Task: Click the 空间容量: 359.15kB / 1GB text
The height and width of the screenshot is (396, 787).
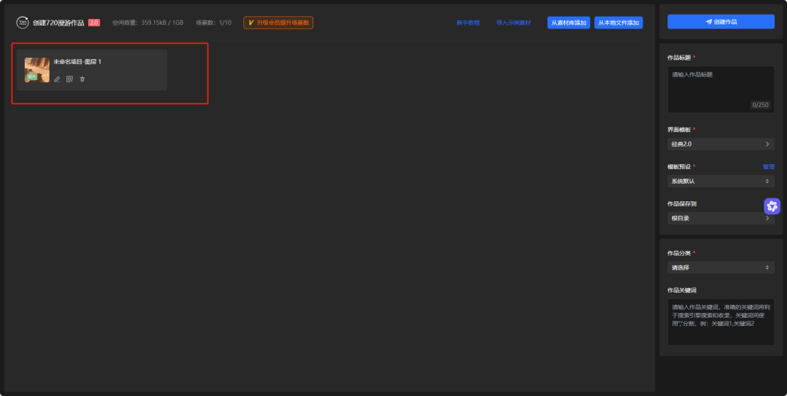Action: tap(147, 23)
